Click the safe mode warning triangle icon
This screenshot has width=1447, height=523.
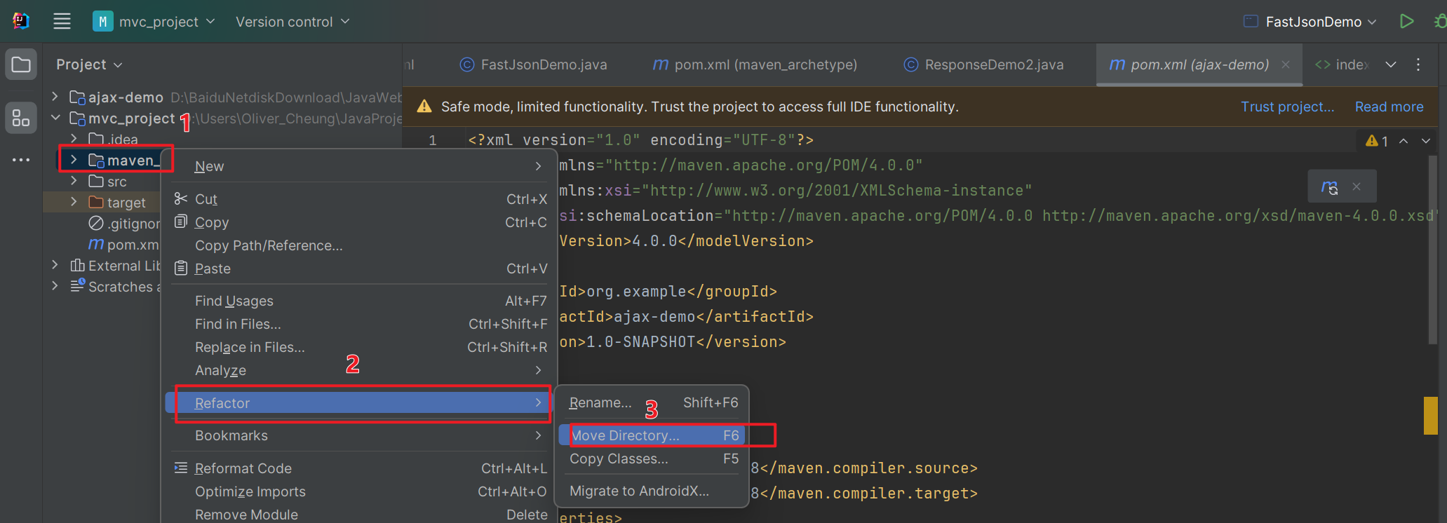tap(424, 107)
